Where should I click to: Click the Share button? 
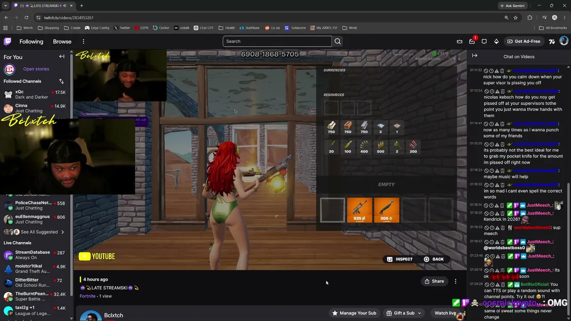click(x=434, y=281)
